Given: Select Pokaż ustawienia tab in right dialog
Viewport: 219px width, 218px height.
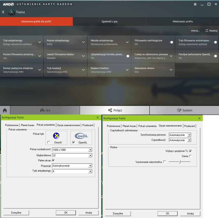Looking at the screenshot, I should click(x=147, y=126).
